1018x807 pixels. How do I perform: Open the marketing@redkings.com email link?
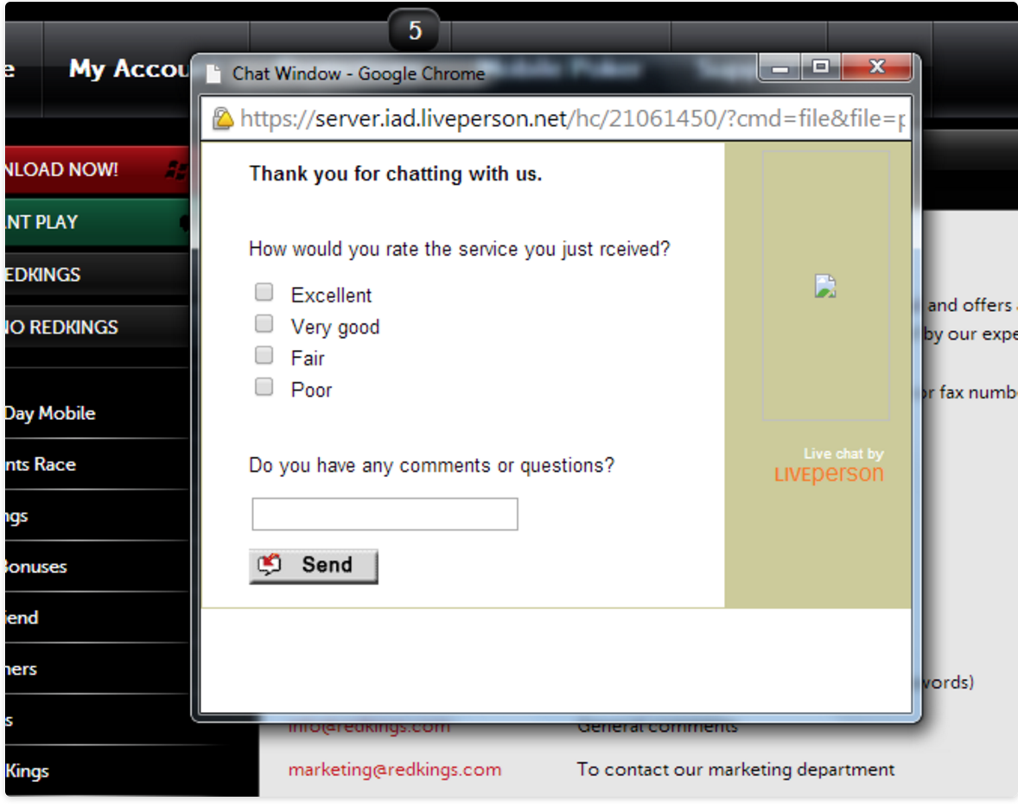click(395, 770)
